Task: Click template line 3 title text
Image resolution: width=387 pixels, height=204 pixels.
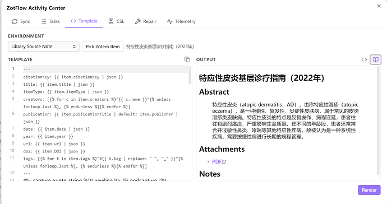Action: pyautogui.click(x=59, y=85)
